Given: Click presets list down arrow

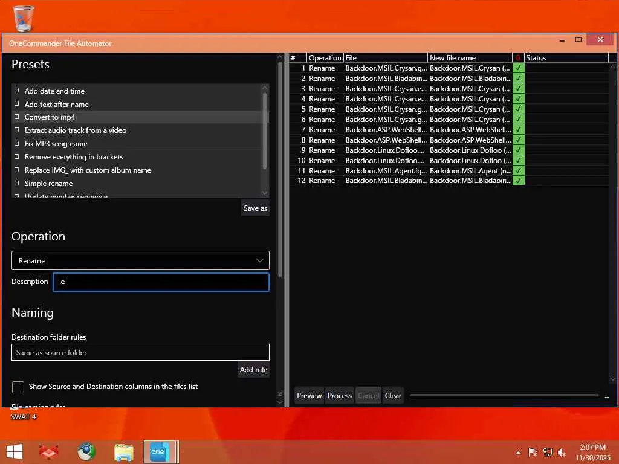Looking at the screenshot, I should point(265,193).
